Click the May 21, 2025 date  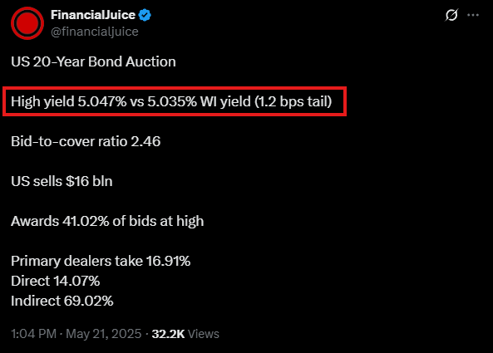[103, 334]
